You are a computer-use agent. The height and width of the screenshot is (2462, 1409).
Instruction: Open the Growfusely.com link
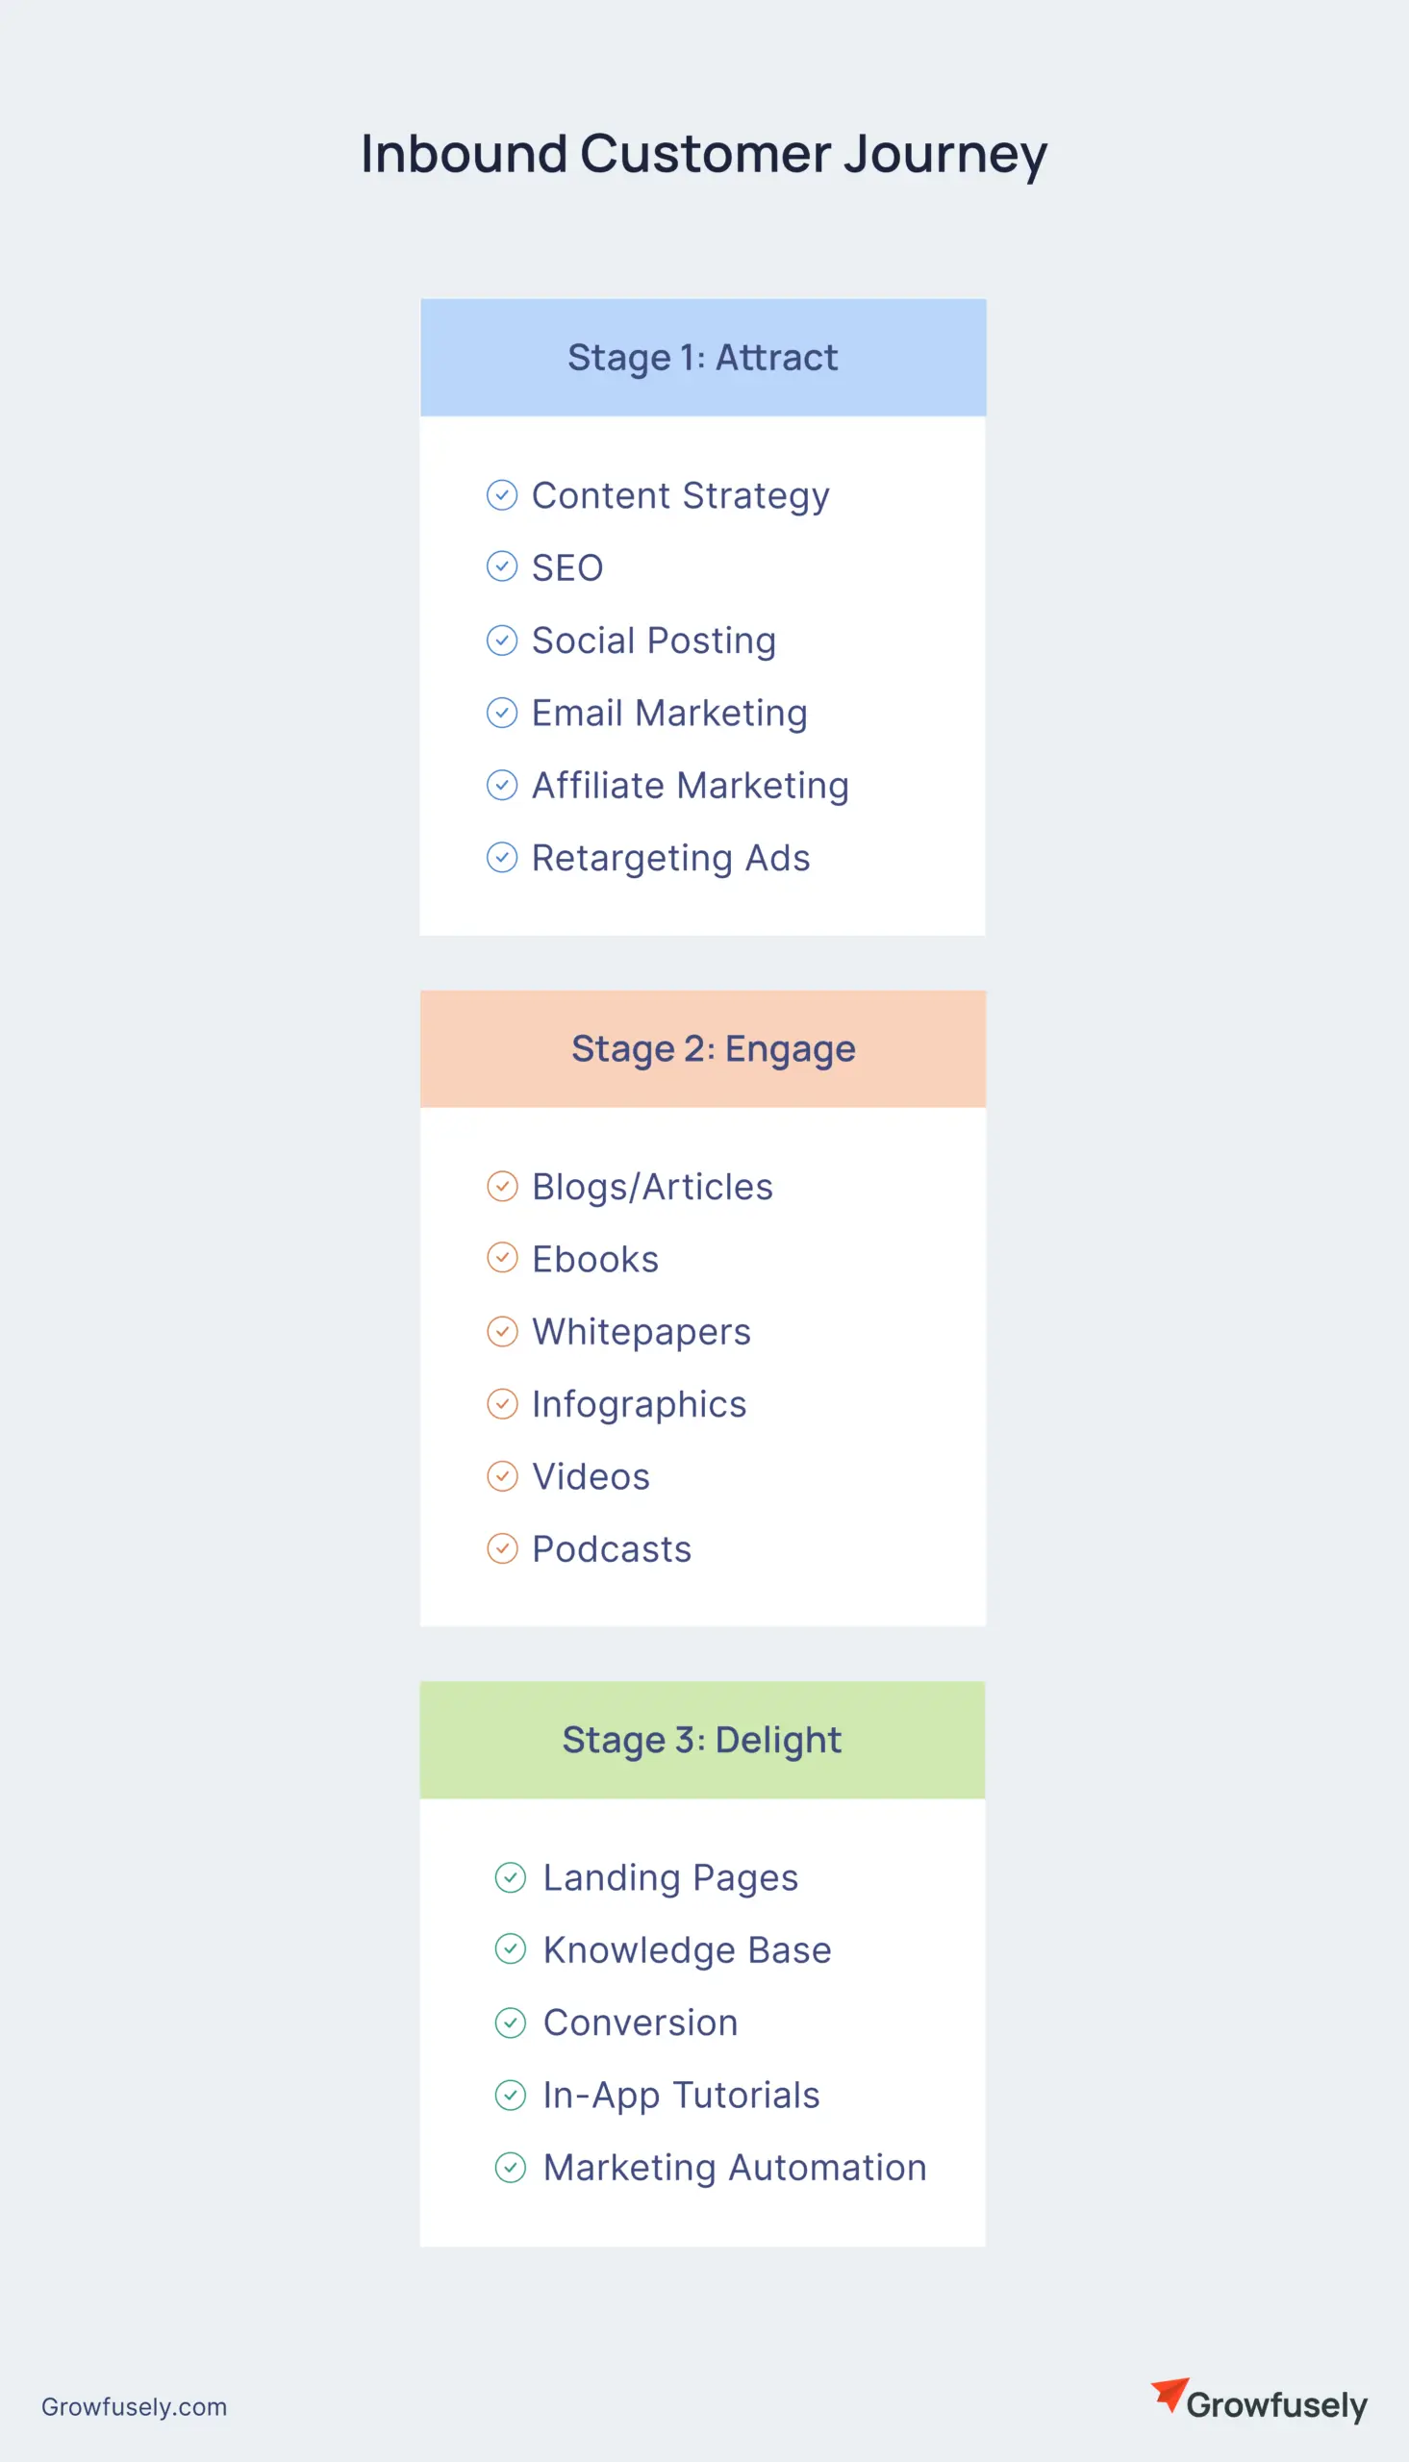134,2407
